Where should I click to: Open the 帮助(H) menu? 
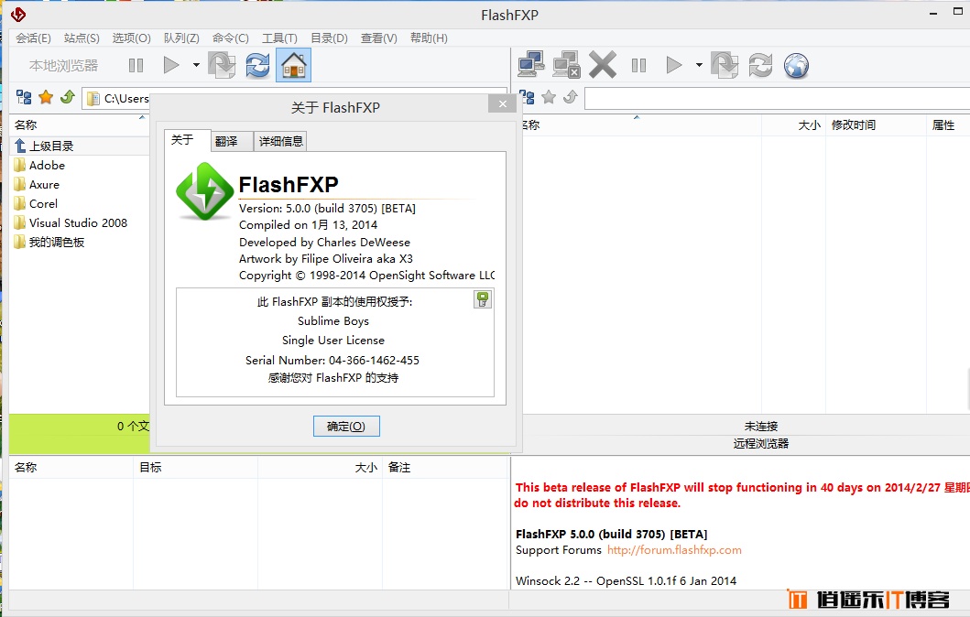(x=429, y=38)
